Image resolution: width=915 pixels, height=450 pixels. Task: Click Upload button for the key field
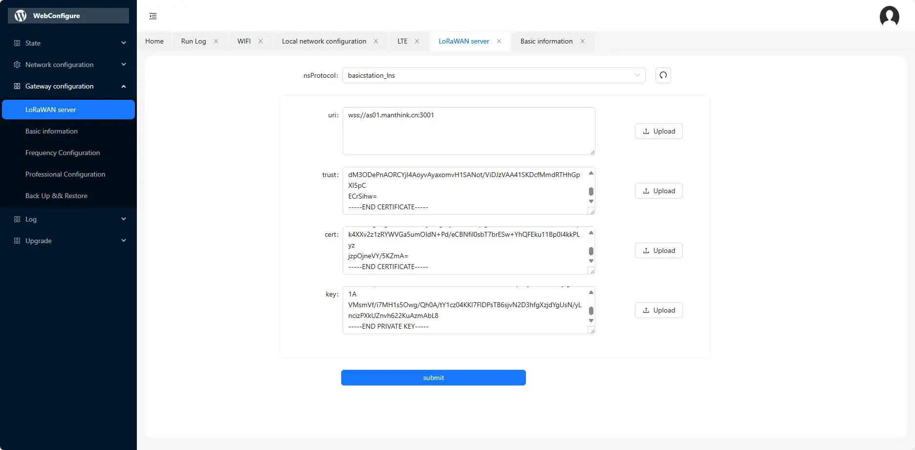[x=658, y=310]
